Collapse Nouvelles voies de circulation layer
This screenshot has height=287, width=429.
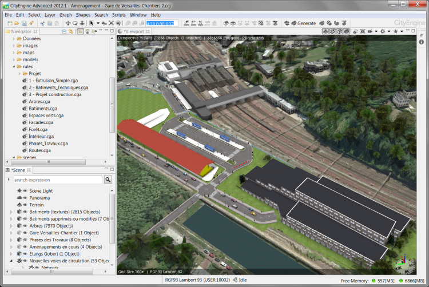[x=11, y=261]
